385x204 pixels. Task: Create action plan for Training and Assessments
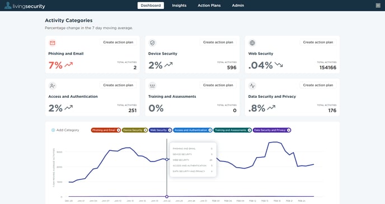[218, 85]
